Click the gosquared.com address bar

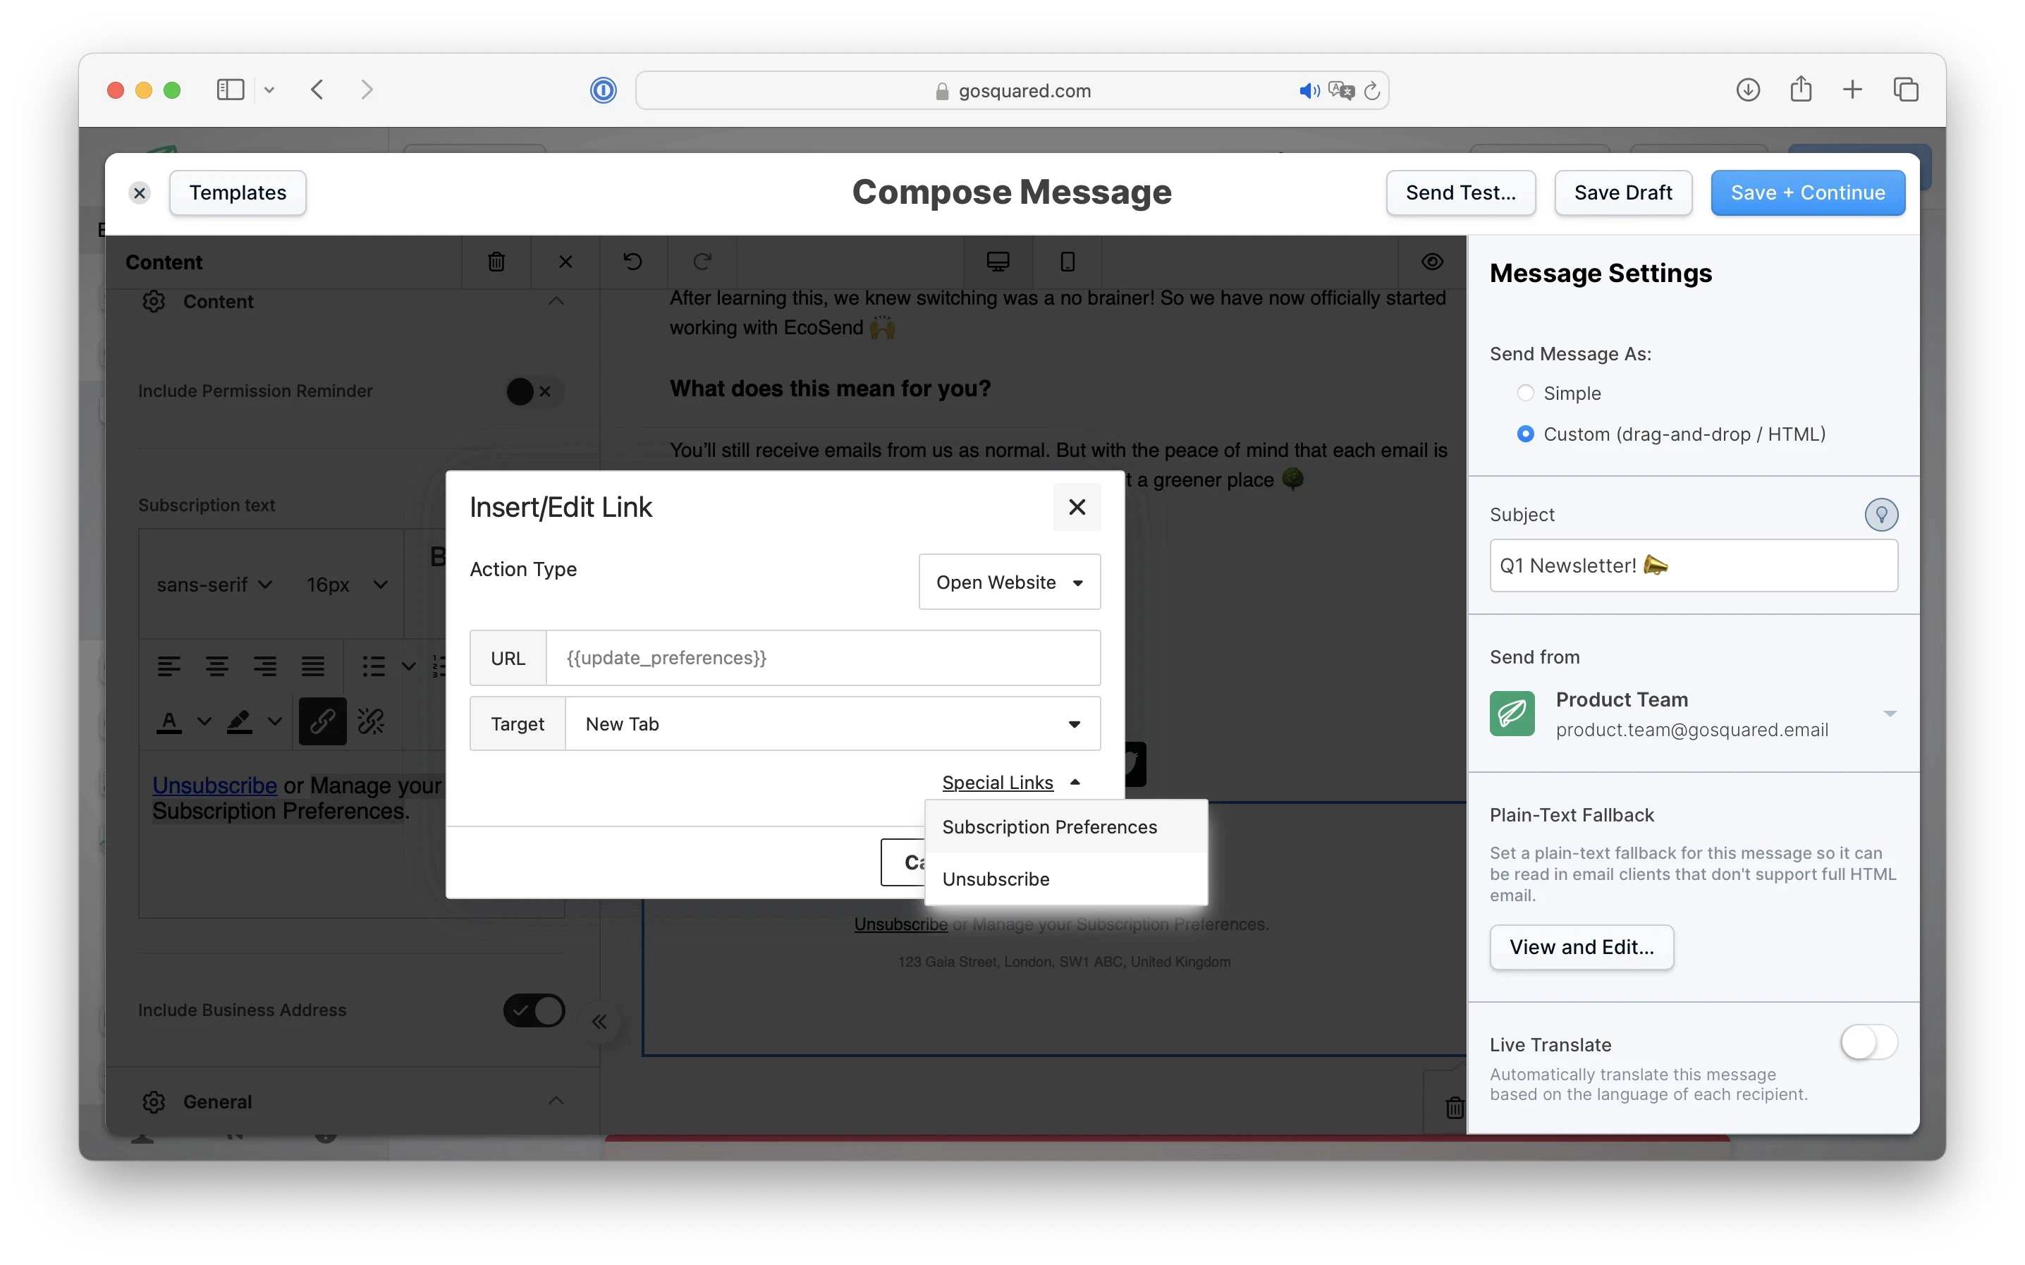pos(1011,90)
